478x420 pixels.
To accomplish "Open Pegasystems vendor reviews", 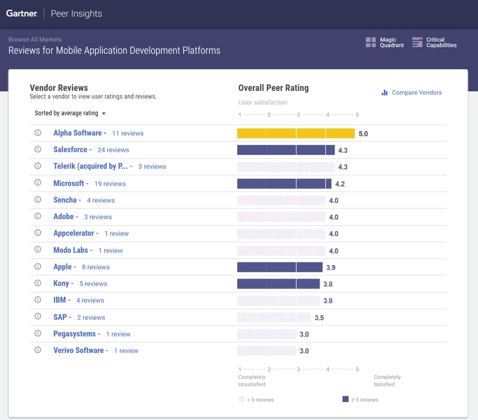I will (x=75, y=334).
